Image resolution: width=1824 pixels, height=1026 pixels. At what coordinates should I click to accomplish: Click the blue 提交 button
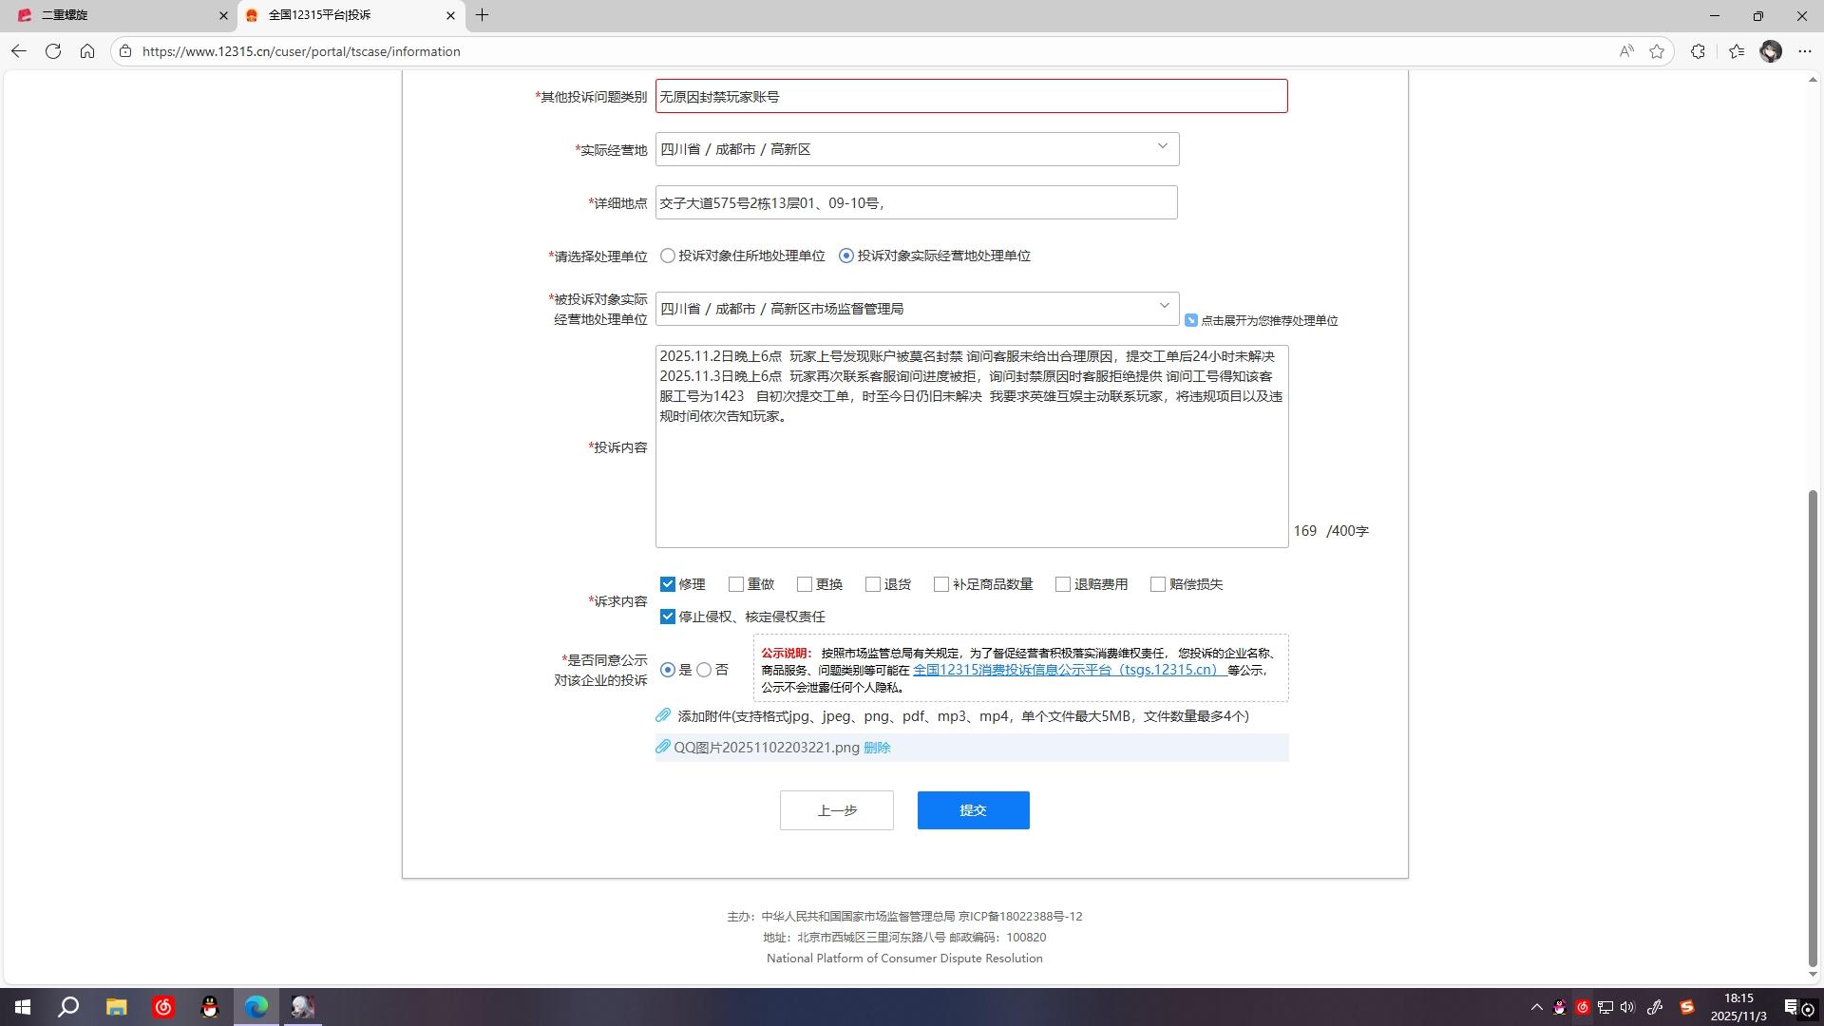(x=973, y=810)
